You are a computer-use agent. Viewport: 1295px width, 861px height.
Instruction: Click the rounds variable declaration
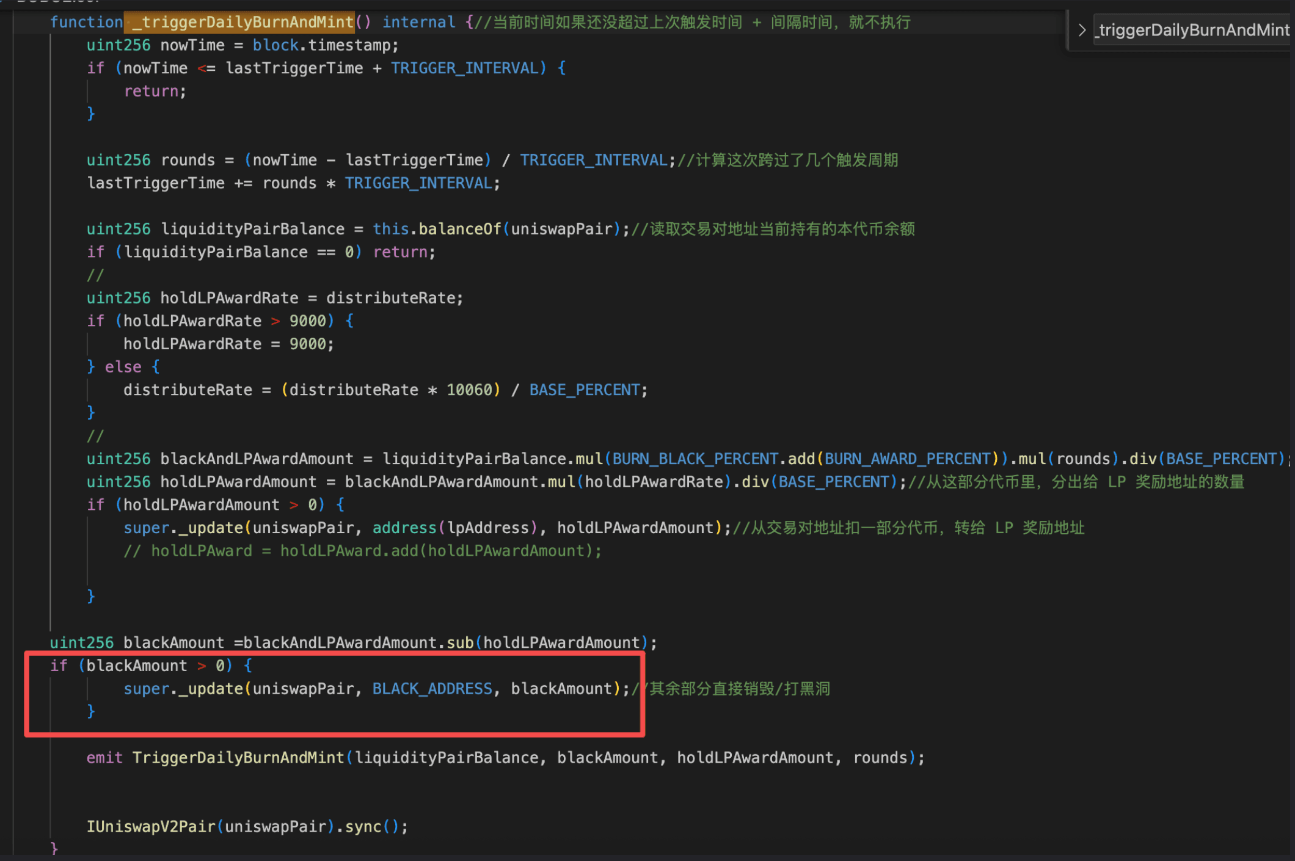(188, 161)
